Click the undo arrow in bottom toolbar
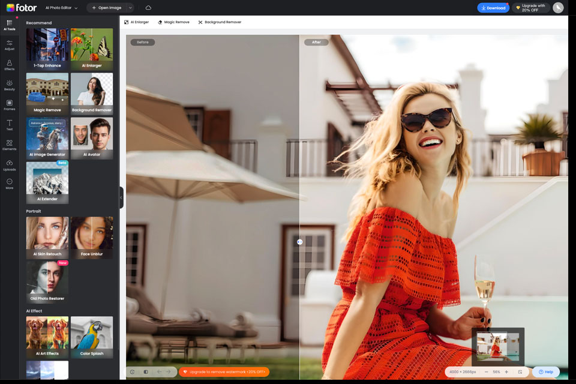The width and height of the screenshot is (576, 384). tap(159, 372)
